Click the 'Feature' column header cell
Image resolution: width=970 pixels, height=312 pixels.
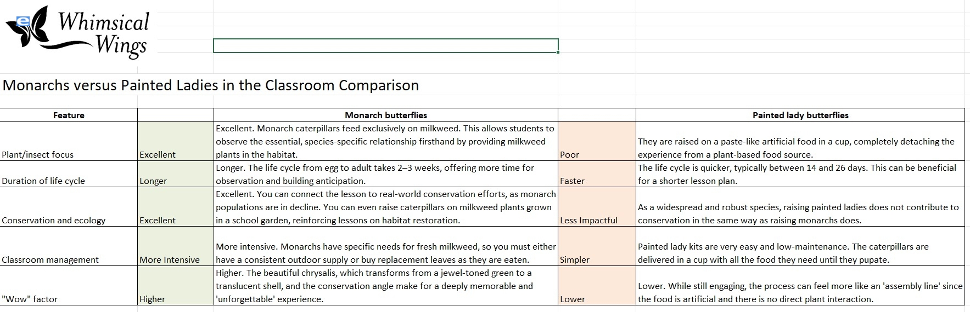[69, 115]
